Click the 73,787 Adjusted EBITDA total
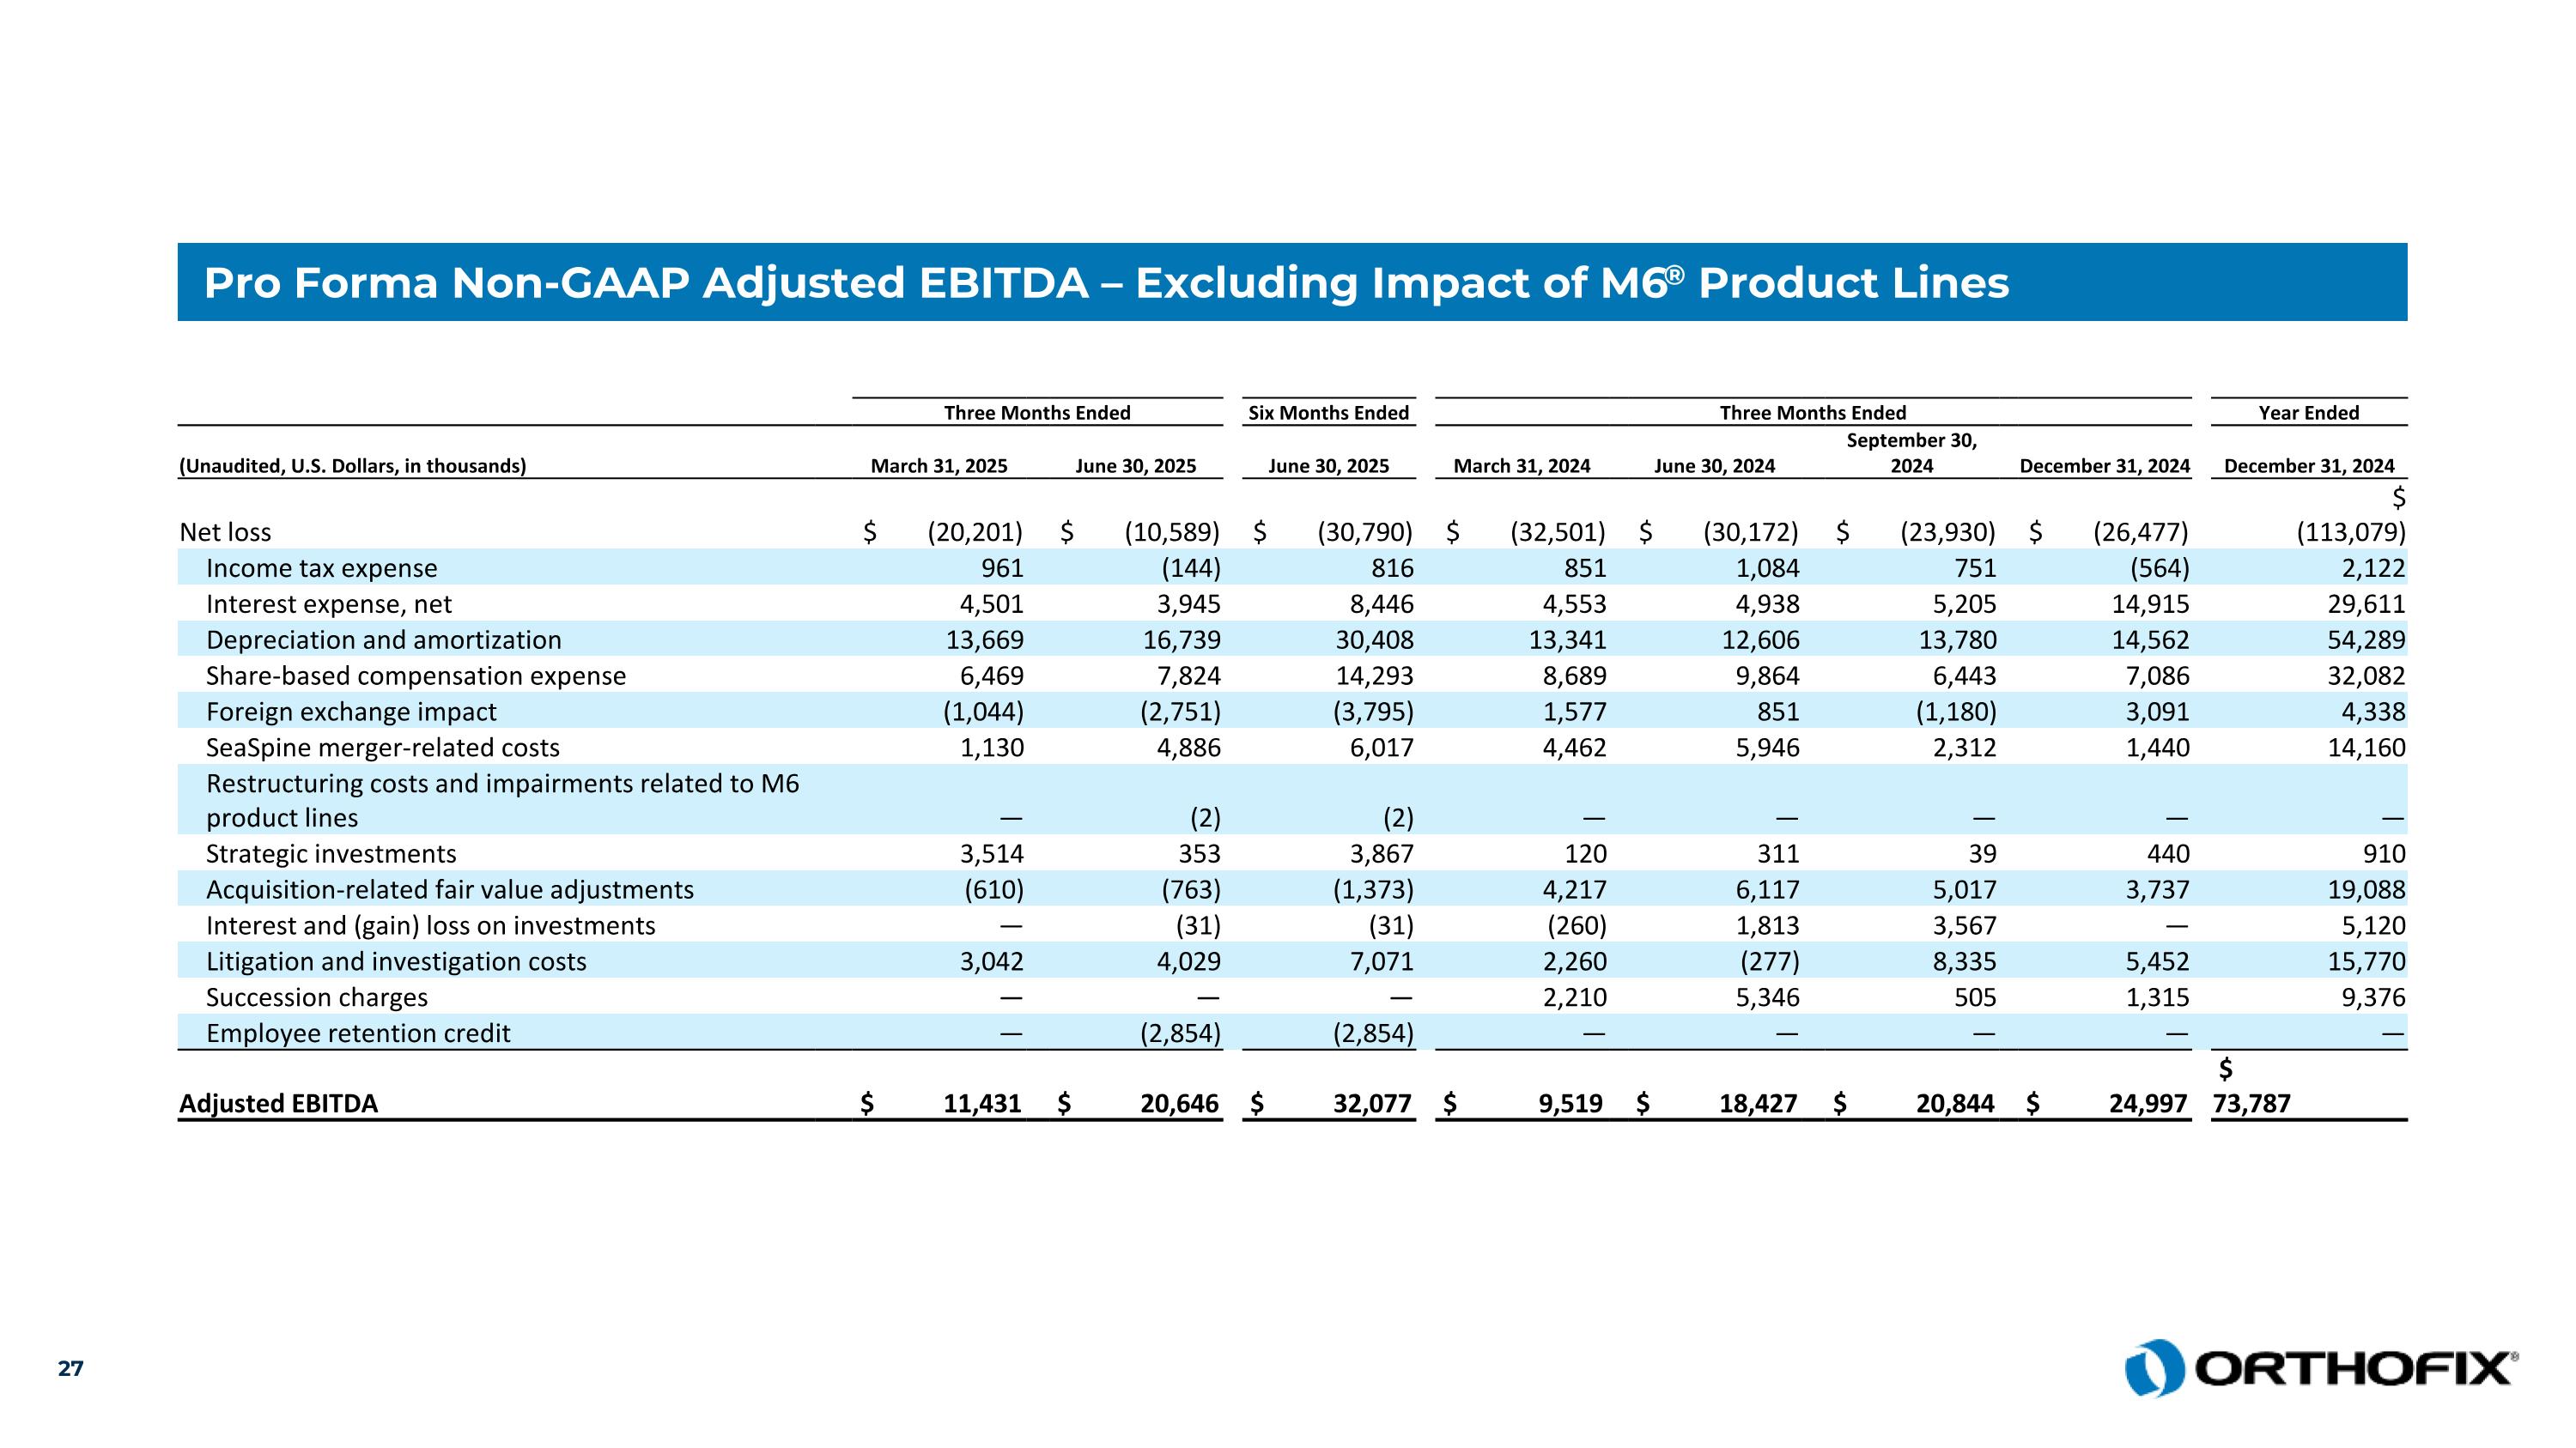Image resolution: width=2576 pixels, height=1448 pixels. coord(2251,1103)
